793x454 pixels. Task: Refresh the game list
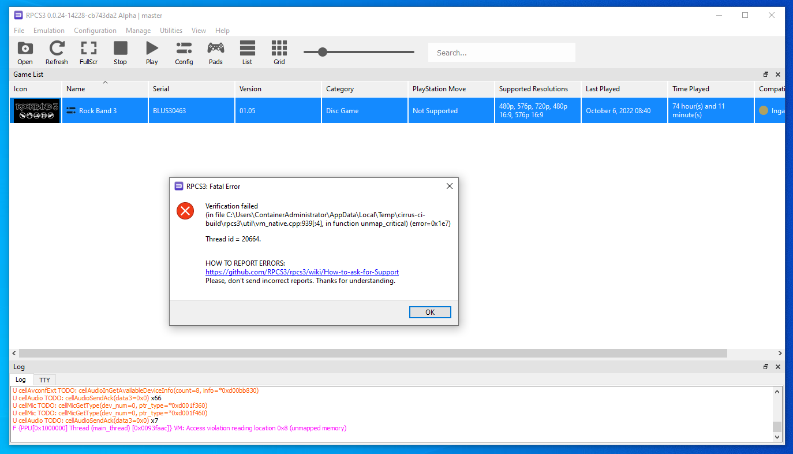(x=57, y=52)
